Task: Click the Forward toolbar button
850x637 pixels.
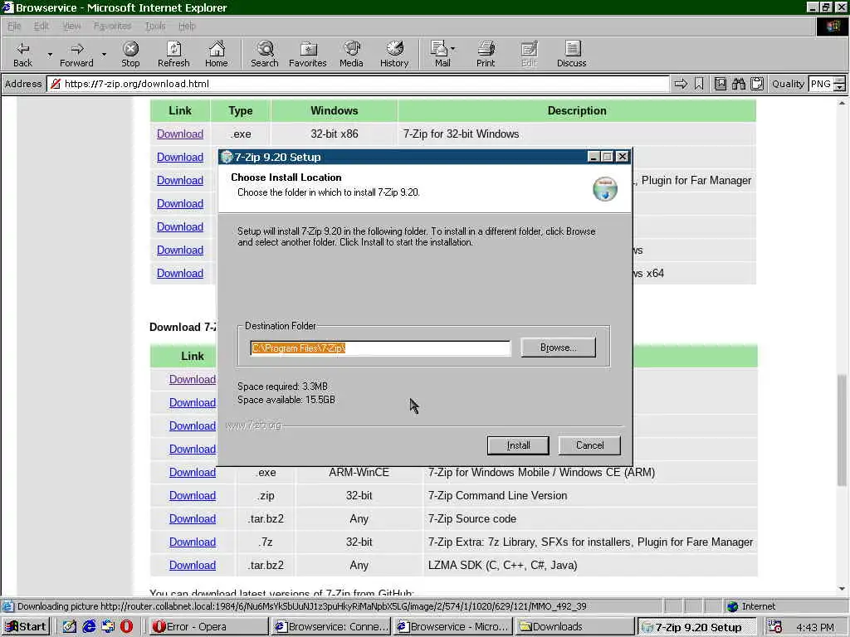Action: click(x=76, y=54)
